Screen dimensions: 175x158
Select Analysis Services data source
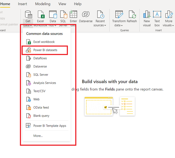47,83
